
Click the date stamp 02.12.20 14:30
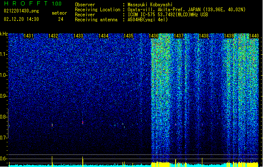[21, 19]
